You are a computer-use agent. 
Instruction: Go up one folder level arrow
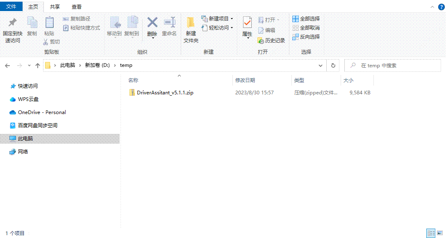[x=38, y=66]
